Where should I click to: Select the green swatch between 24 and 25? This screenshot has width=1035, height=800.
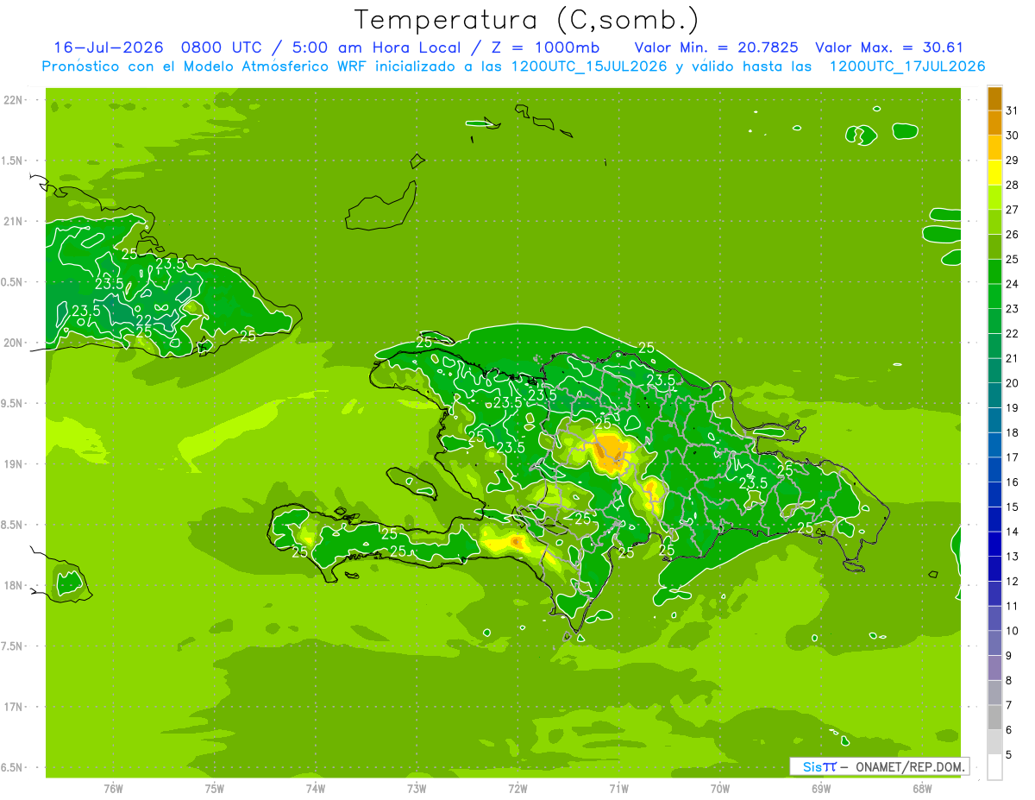coord(994,271)
